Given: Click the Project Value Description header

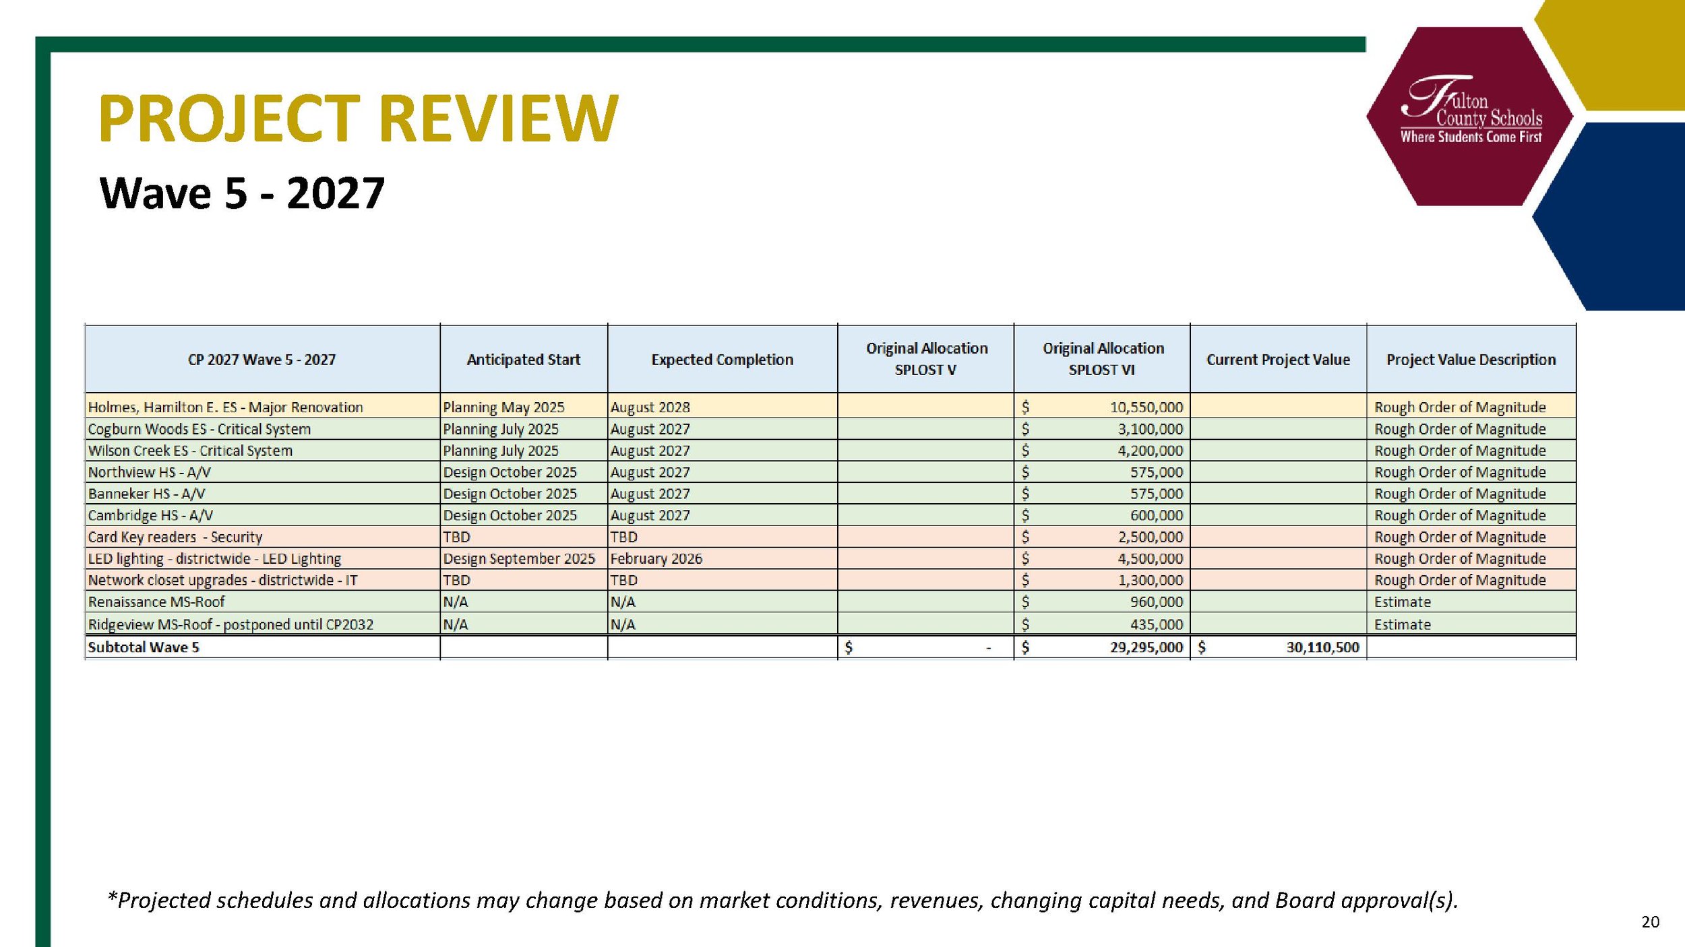Looking at the screenshot, I should 1471,360.
